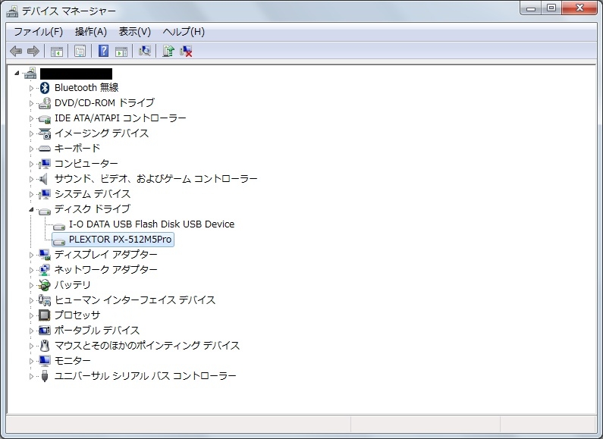Image resolution: width=603 pixels, height=439 pixels.
Task: Click the Uninstall device red X icon
Action: click(186, 51)
